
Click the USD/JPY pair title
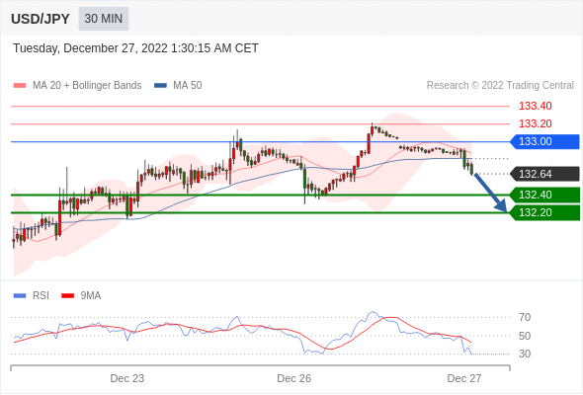pyautogui.click(x=41, y=19)
